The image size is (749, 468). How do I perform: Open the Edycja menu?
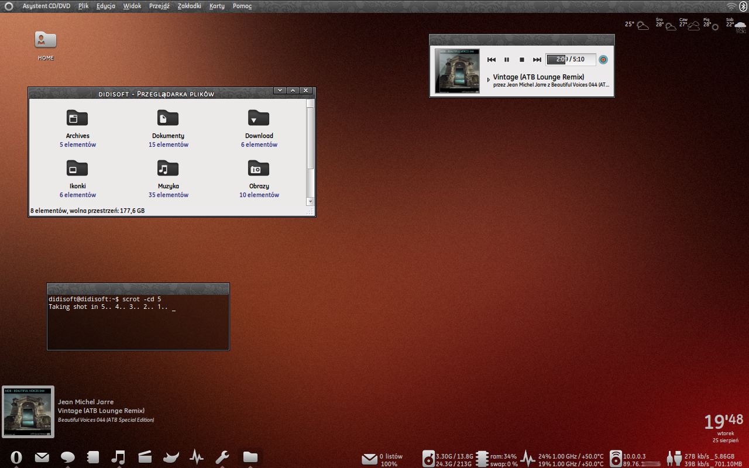pos(106,6)
